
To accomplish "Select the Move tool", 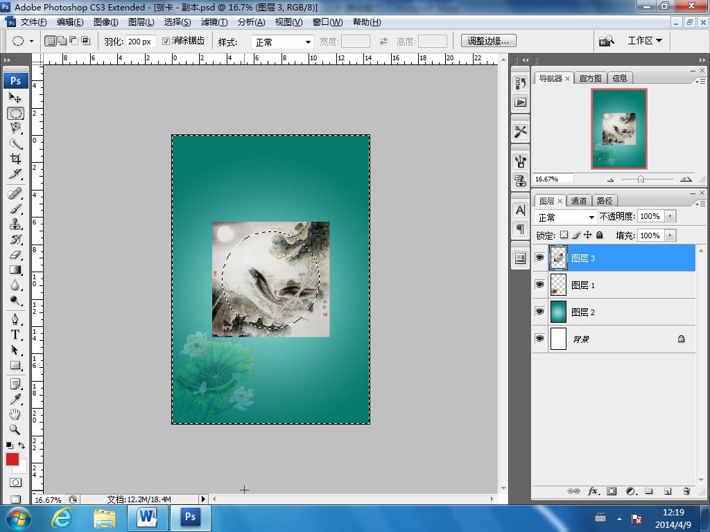I will click(x=15, y=97).
